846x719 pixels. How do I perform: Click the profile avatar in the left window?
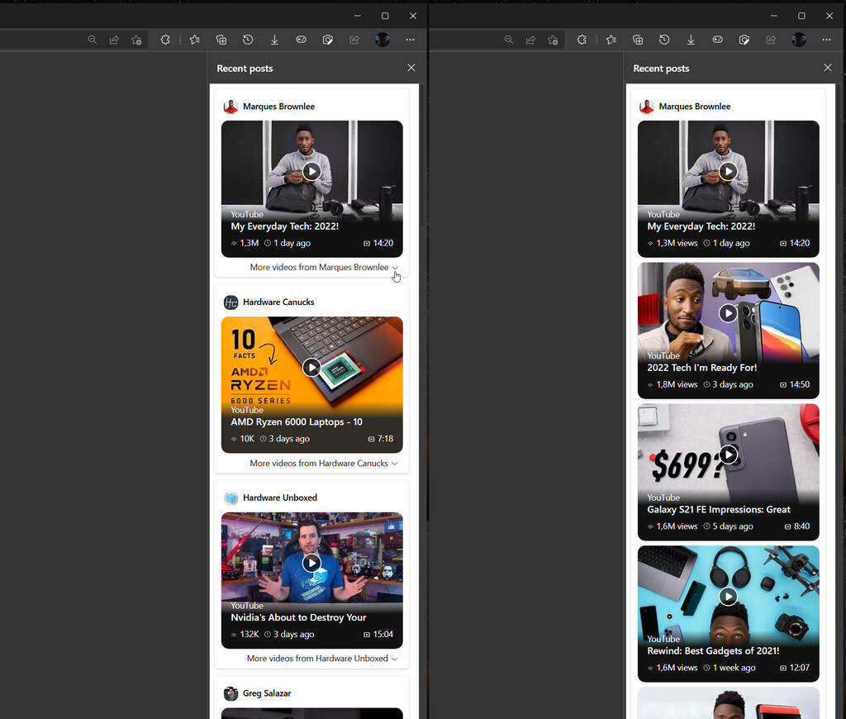[x=382, y=39]
